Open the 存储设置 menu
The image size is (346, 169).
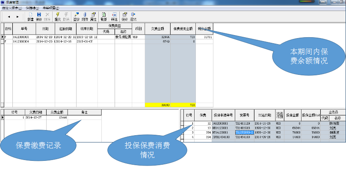(51, 8)
